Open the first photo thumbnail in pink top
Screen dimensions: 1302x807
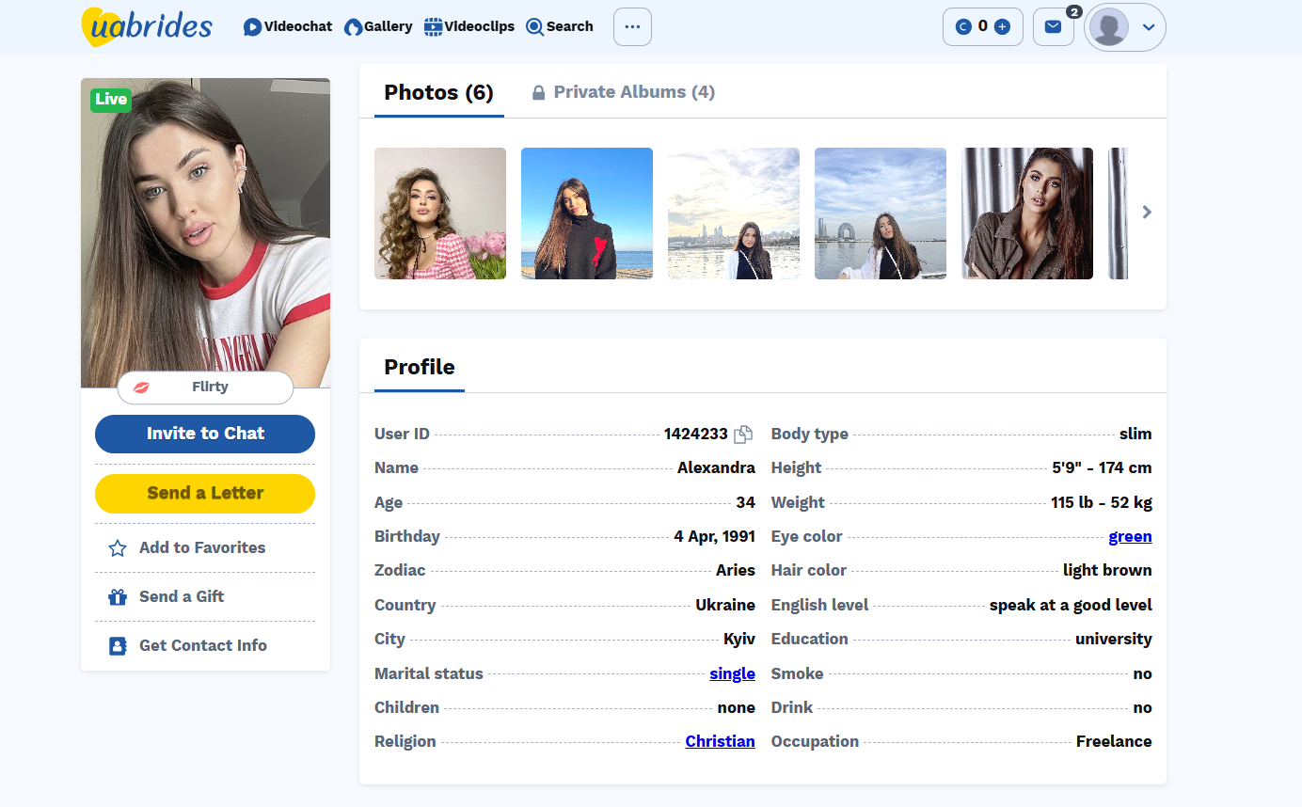(x=439, y=214)
